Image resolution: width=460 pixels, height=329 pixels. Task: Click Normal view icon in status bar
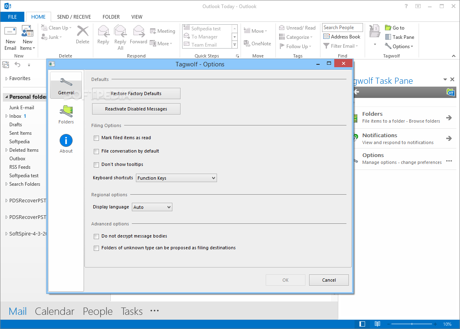pos(362,324)
